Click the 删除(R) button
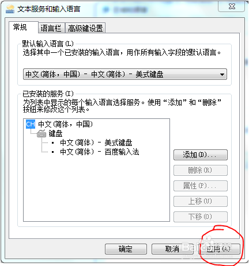Viewport: 249px width, 266px height. [201, 170]
